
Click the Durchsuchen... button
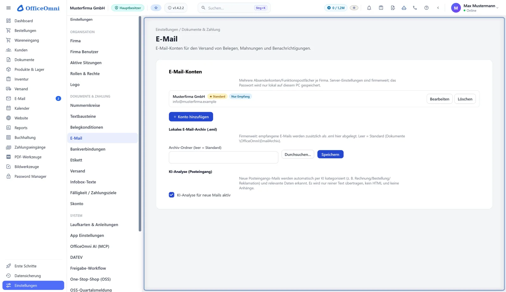click(298, 154)
